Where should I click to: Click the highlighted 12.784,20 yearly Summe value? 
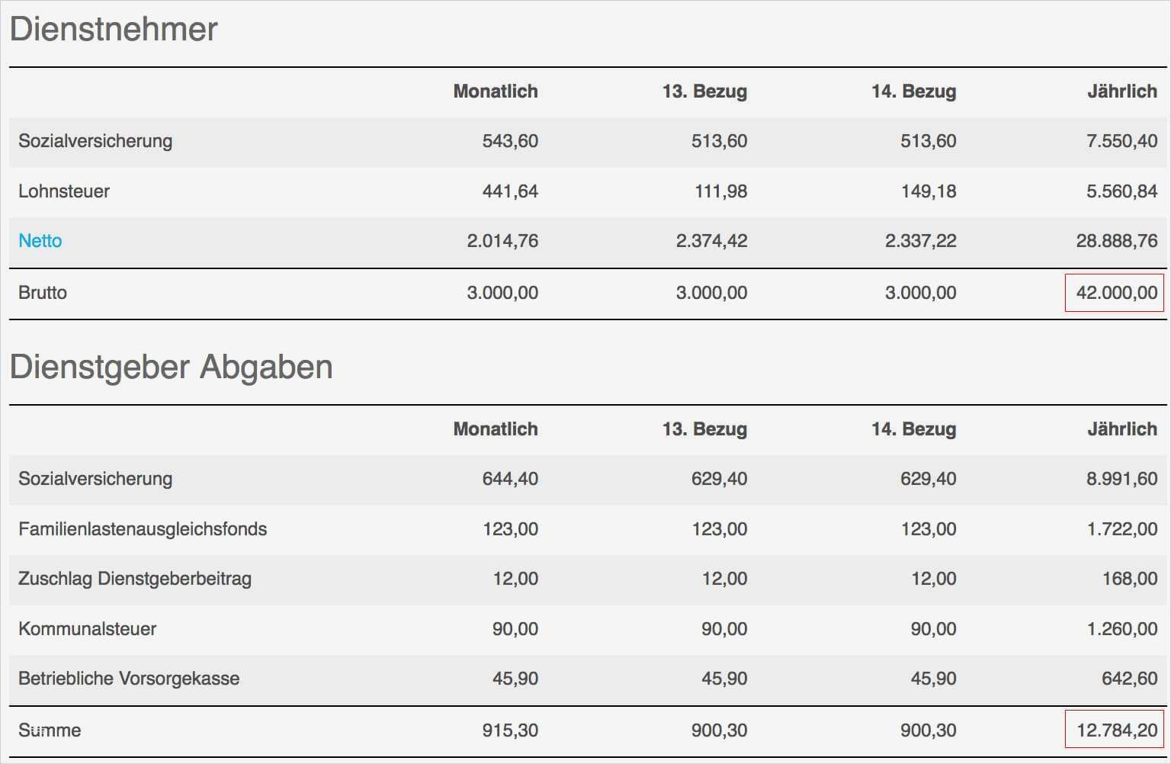click(1116, 730)
